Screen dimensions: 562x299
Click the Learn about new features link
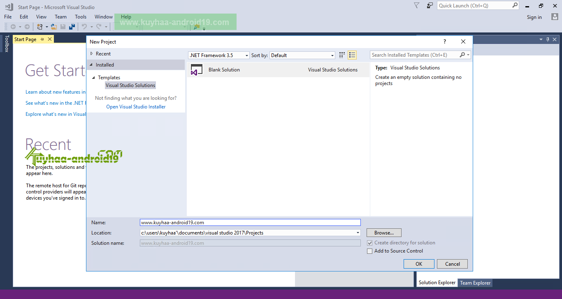pos(56,92)
